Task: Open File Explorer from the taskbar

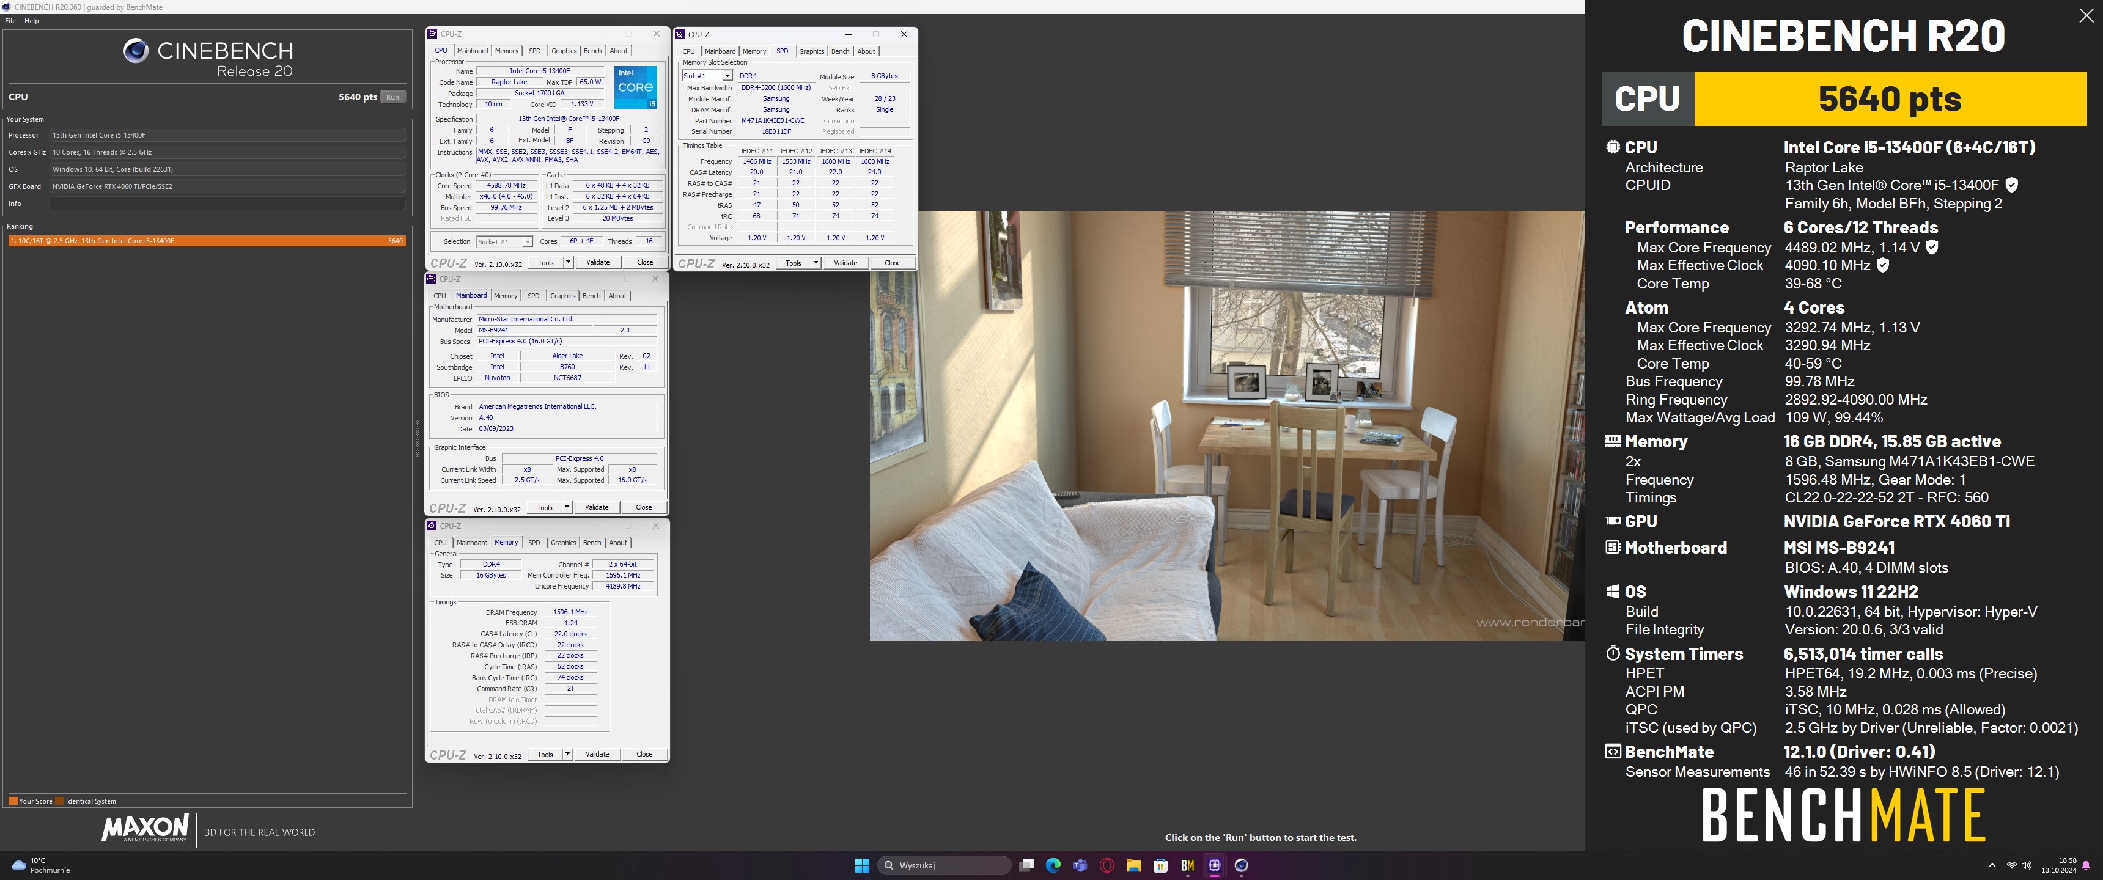Action: [1133, 865]
